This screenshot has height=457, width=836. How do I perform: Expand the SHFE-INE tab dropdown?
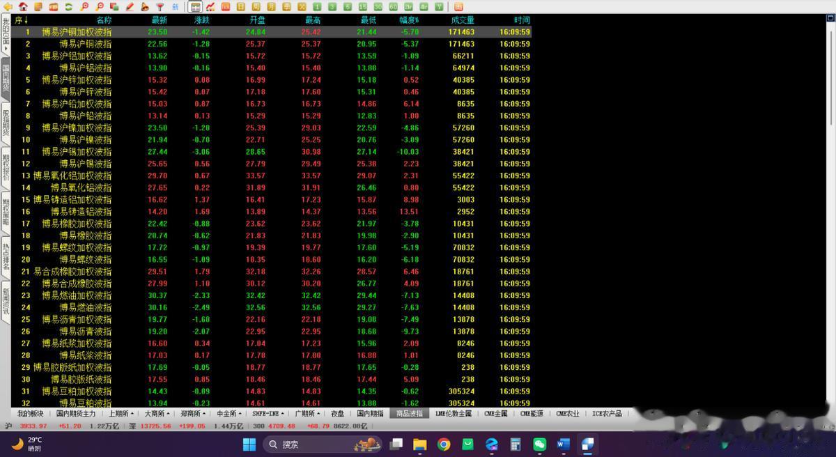coord(283,413)
